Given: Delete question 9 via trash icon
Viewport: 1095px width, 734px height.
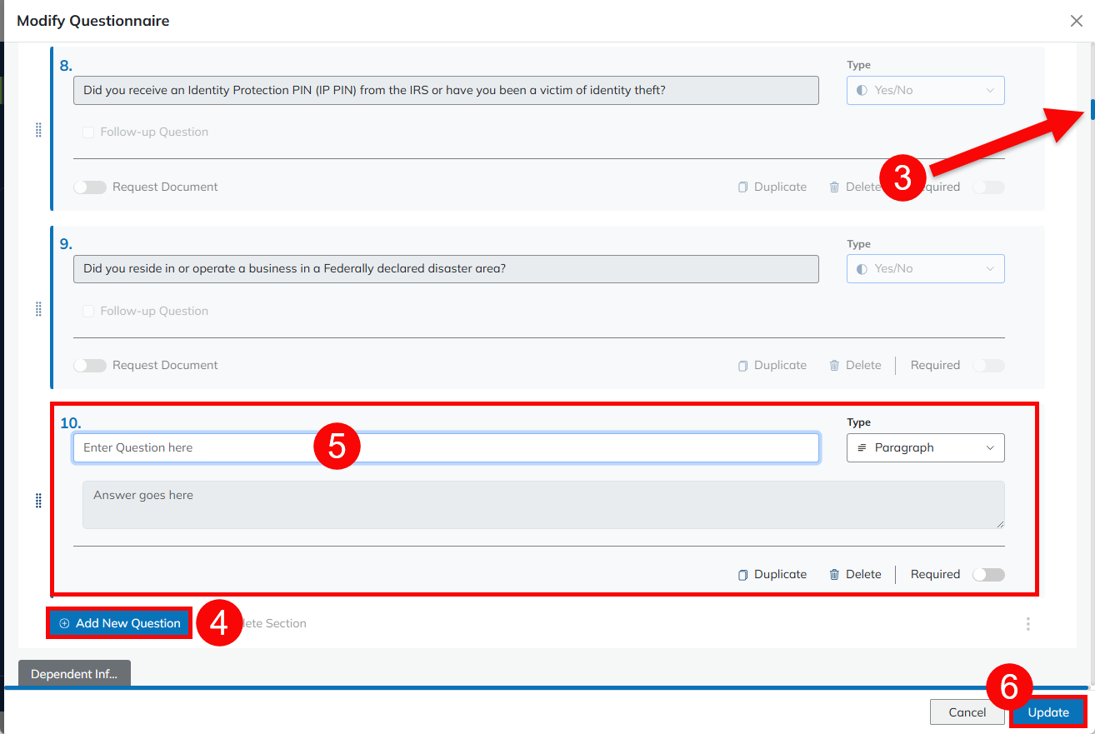Looking at the screenshot, I should point(834,365).
